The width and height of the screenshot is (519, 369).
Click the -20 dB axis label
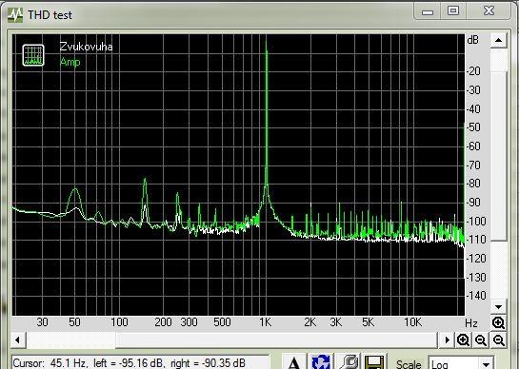click(473, 70)
